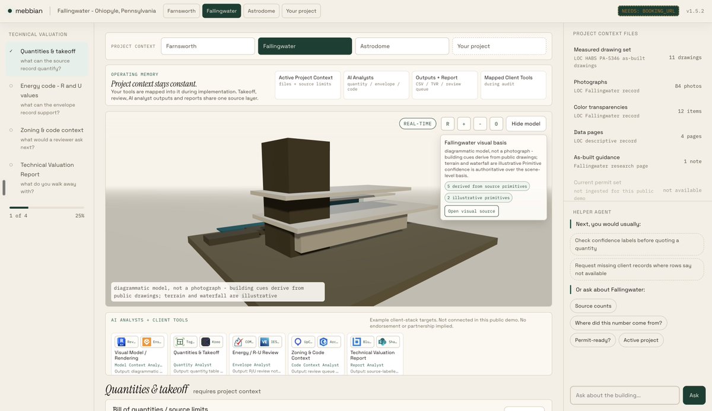Open the COMcheck tool icon chip
Viewport: 712px width, 411px height.
pyautogui.click(x=244, y=342)
